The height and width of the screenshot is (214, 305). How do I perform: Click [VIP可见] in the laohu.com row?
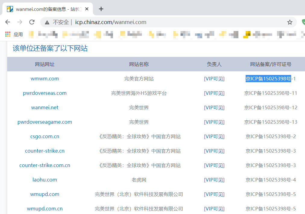[x=214, y=180]
